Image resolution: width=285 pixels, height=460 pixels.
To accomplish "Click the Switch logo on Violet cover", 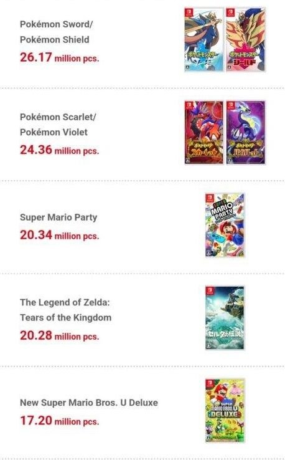I will (230, 105).
